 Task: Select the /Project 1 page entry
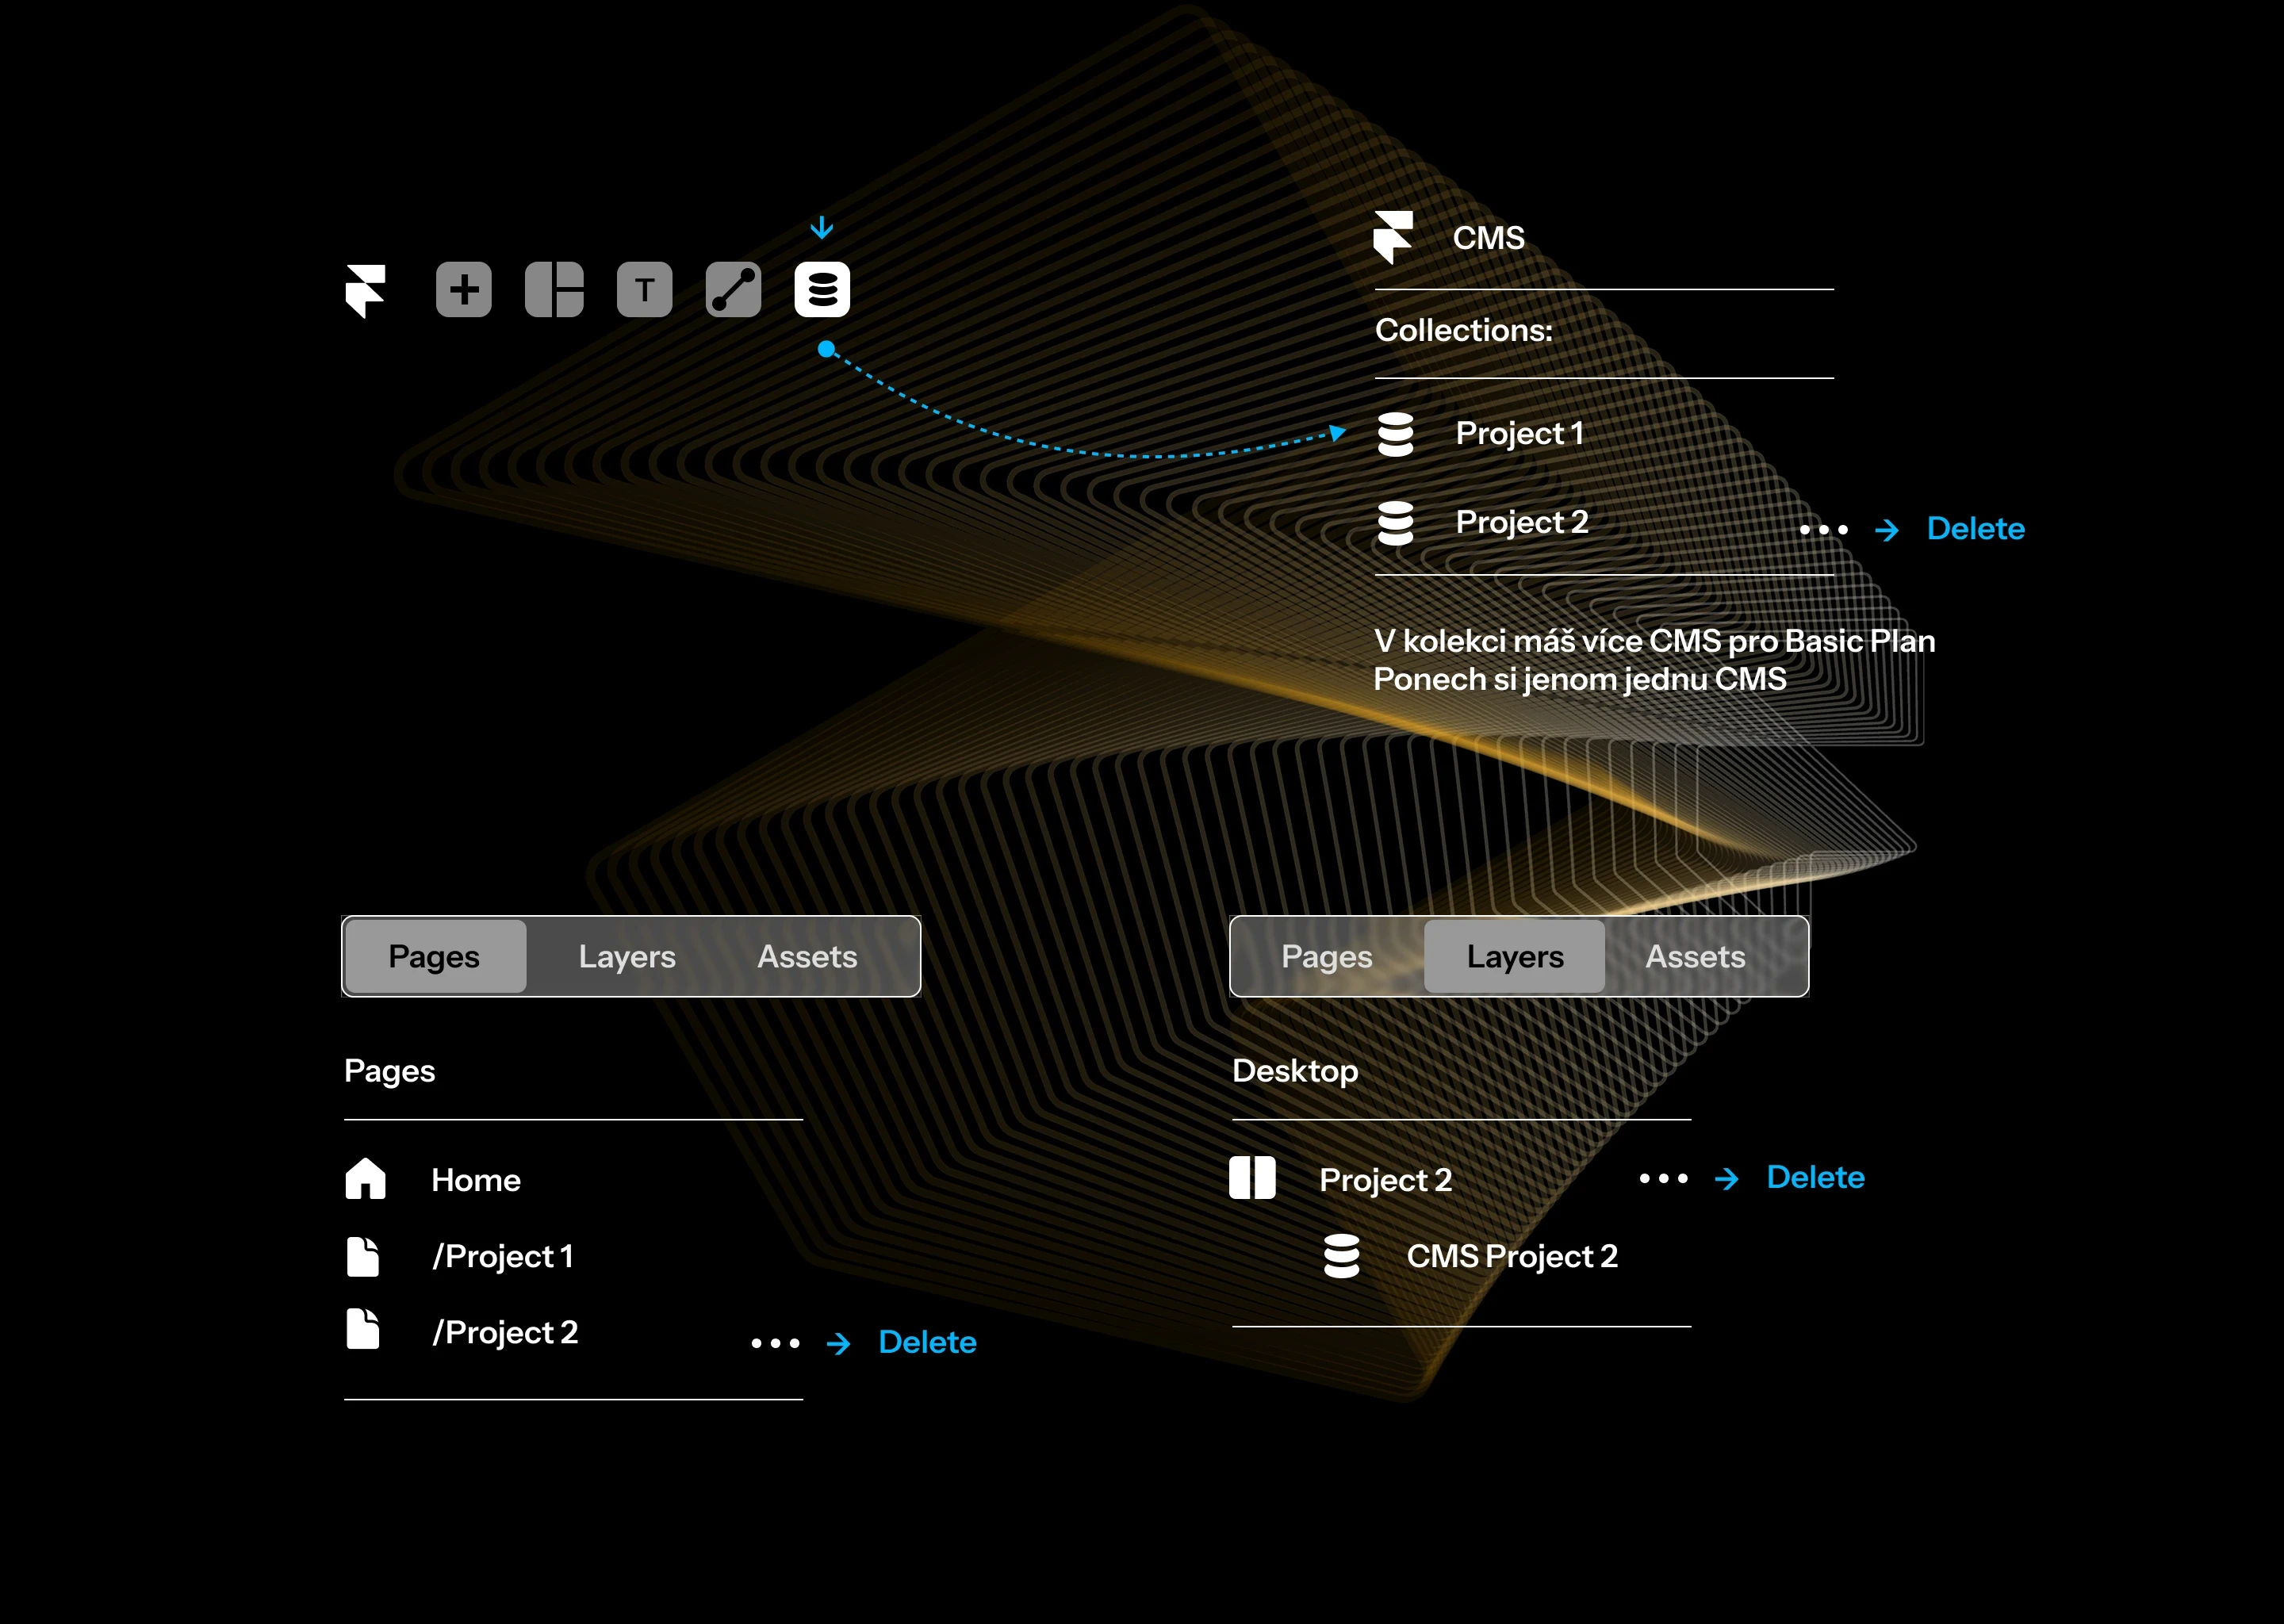(503, 1256)
